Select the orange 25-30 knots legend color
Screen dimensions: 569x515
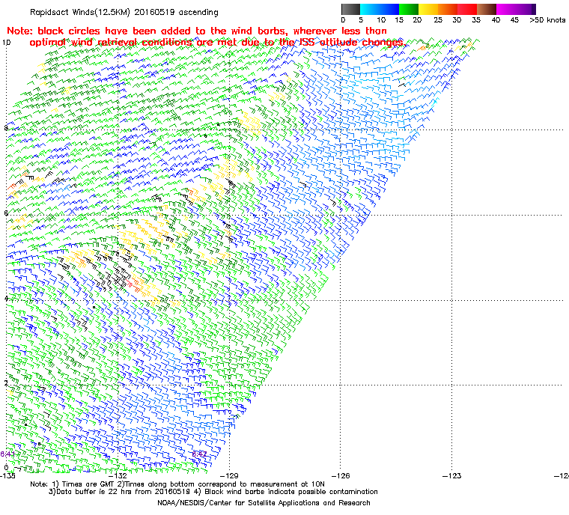pos(448,9)
